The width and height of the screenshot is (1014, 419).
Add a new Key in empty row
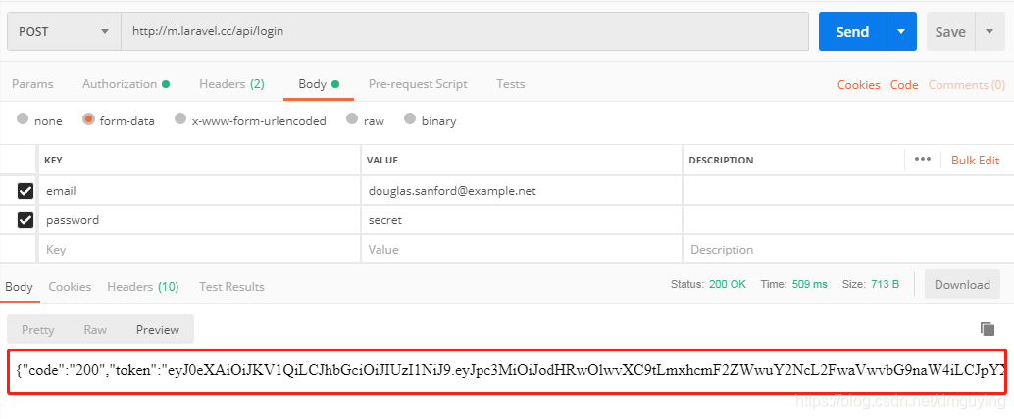click(199, 250)
